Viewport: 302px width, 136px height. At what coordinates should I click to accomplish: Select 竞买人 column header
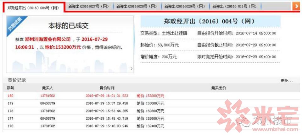[48, 88]
